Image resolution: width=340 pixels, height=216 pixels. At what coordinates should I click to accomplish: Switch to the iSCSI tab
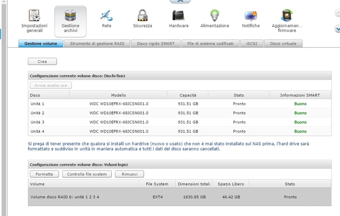tap(252, 43)
